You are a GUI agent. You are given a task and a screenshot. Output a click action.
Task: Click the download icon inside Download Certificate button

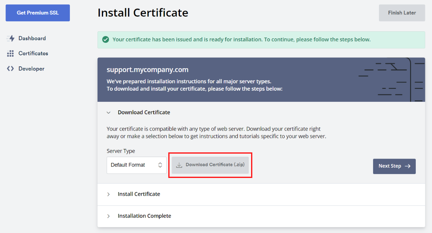tap(179, 164)
